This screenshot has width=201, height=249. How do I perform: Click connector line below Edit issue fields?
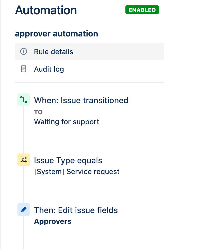[x=23, y=232]
